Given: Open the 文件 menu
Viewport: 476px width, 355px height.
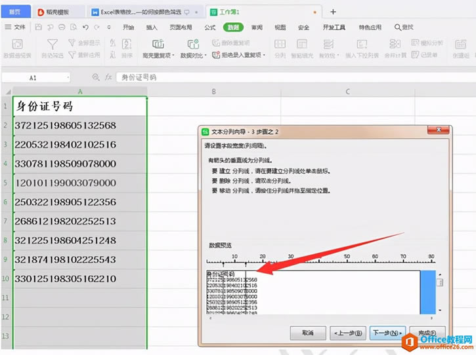Looking at the screenshot, I should 15,28.
